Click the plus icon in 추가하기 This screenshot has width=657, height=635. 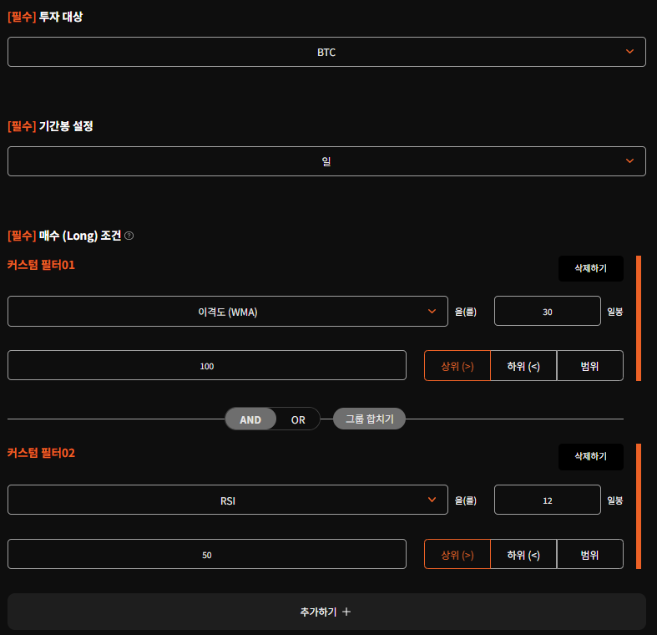click(x=346, y=612)
